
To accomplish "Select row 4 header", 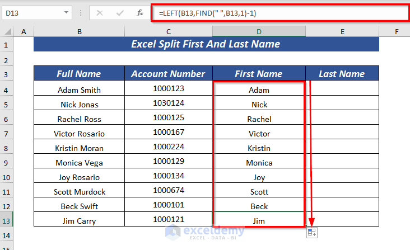I will 7,89.
